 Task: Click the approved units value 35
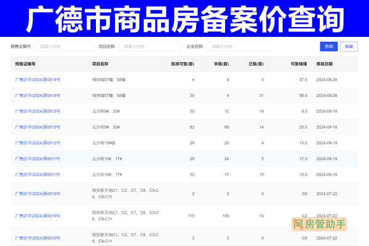point(192,95)
